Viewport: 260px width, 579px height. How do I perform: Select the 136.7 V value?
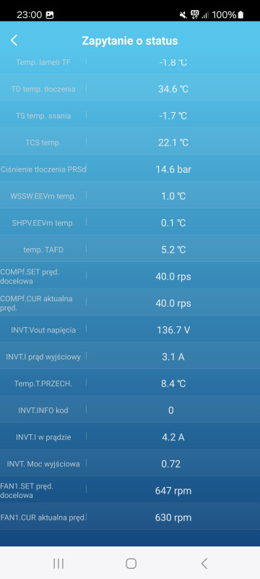[x=173, y=330]
